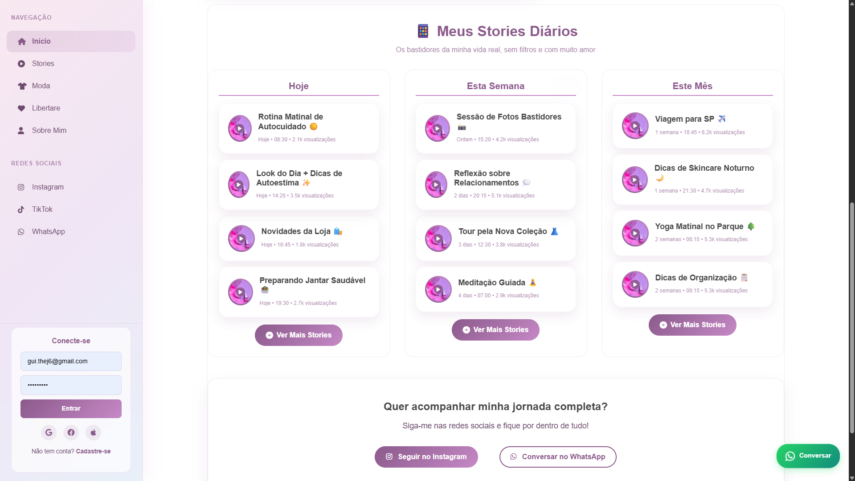Image resolution: width=855 pixels, height=481 pixels.
Task: Open WhatsApp link in sidebar
Action: pyautogui.click(x=48, y=232)
